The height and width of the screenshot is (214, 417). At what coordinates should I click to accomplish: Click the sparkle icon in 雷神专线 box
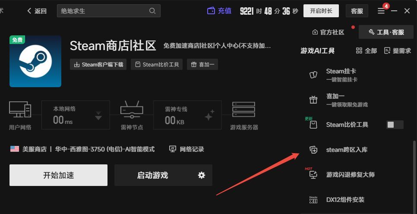(x=209, y=115)
